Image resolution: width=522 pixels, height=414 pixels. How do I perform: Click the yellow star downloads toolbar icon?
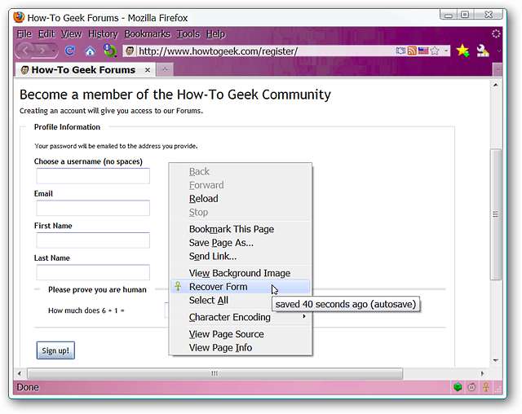point(462,51)
